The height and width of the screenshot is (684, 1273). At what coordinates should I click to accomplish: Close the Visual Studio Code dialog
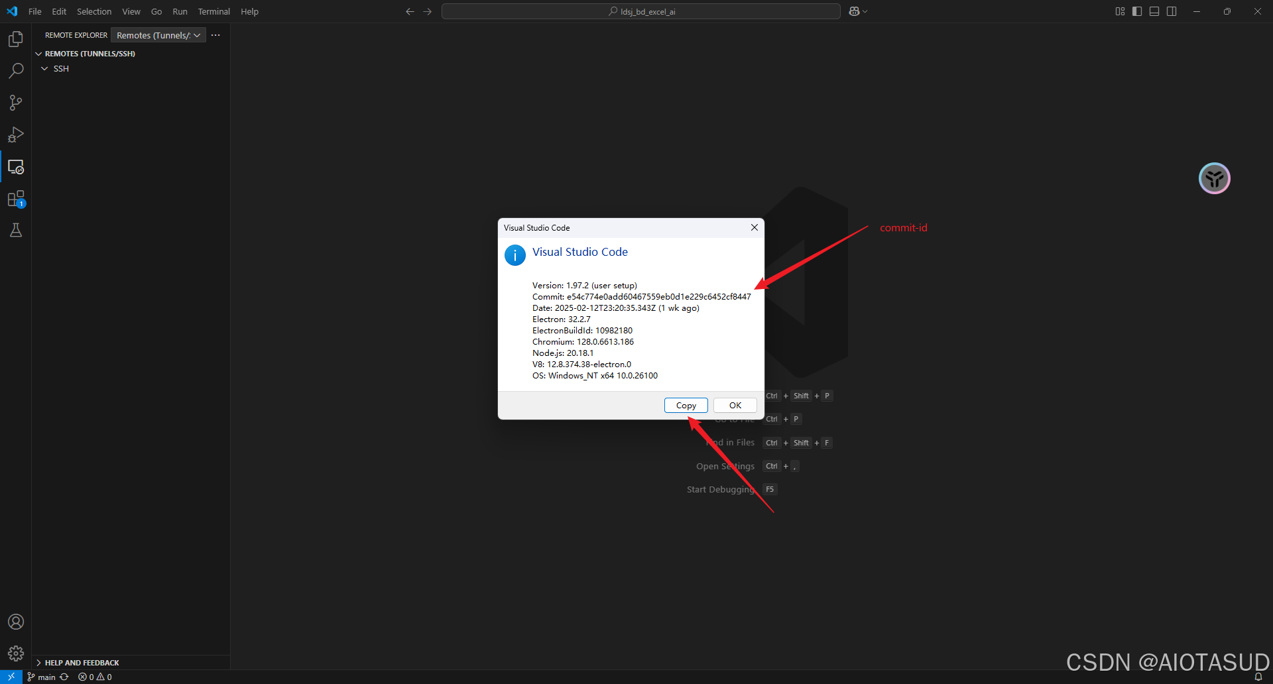click(x=754, y=227)
